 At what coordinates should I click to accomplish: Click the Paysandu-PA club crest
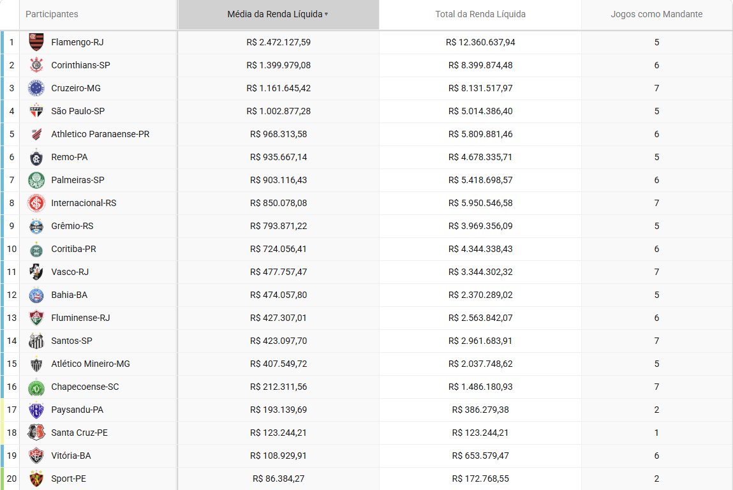(x=36, y=410)
